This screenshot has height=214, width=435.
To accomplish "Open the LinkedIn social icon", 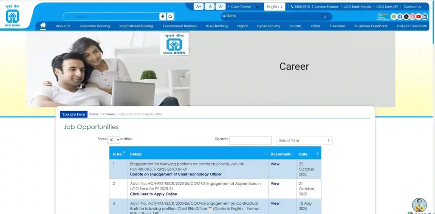I will pyautogui.click(x=425, y=17).
